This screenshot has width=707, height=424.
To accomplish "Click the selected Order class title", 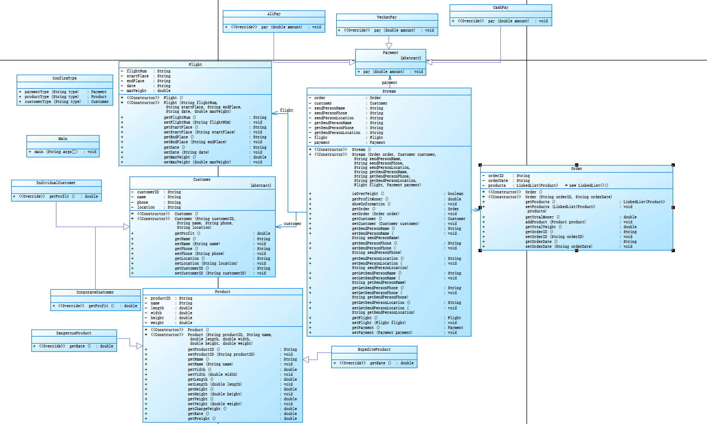I will pos(576,169).
